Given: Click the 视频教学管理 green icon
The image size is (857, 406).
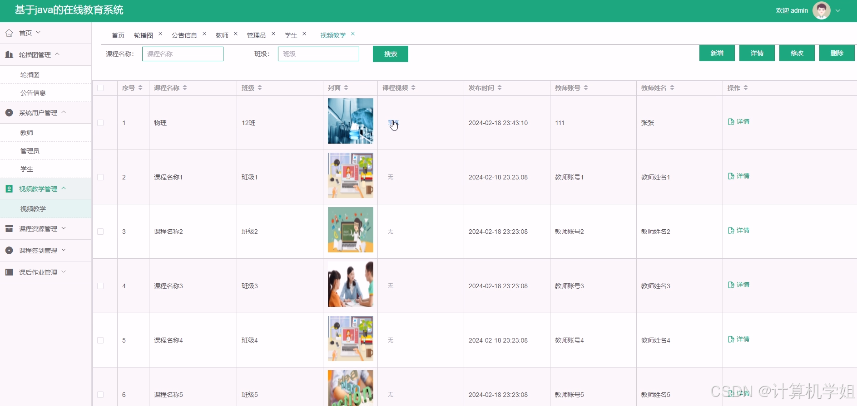Looking at the screenshot, I should pyautogui.click(x=9, y=188).
